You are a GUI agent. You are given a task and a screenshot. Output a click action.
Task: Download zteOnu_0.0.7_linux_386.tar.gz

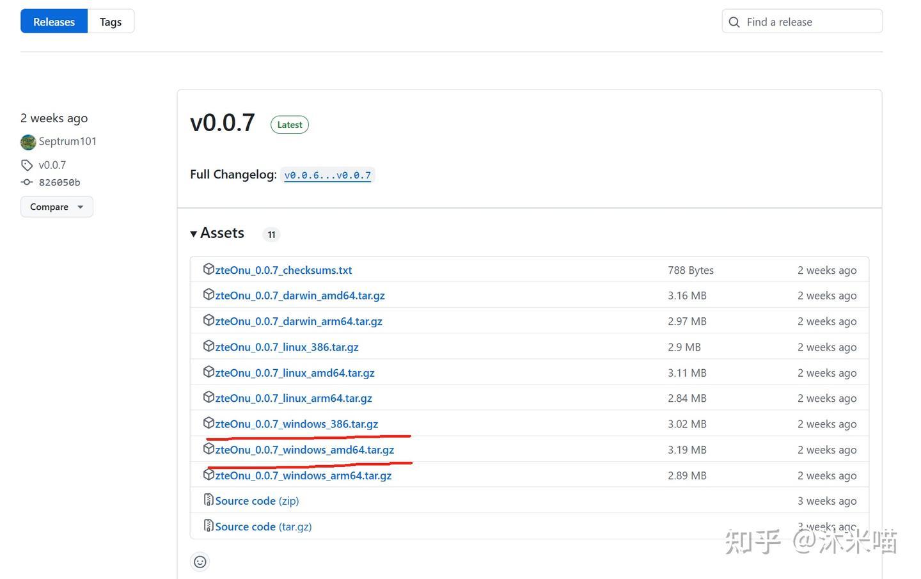[287, 347]
